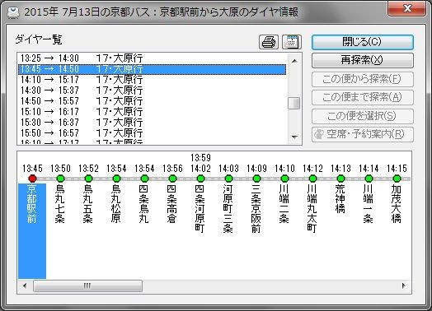Click the timetable list scroll up arrow
Viewport: 432px width, 311px height.
click(294, 61)
